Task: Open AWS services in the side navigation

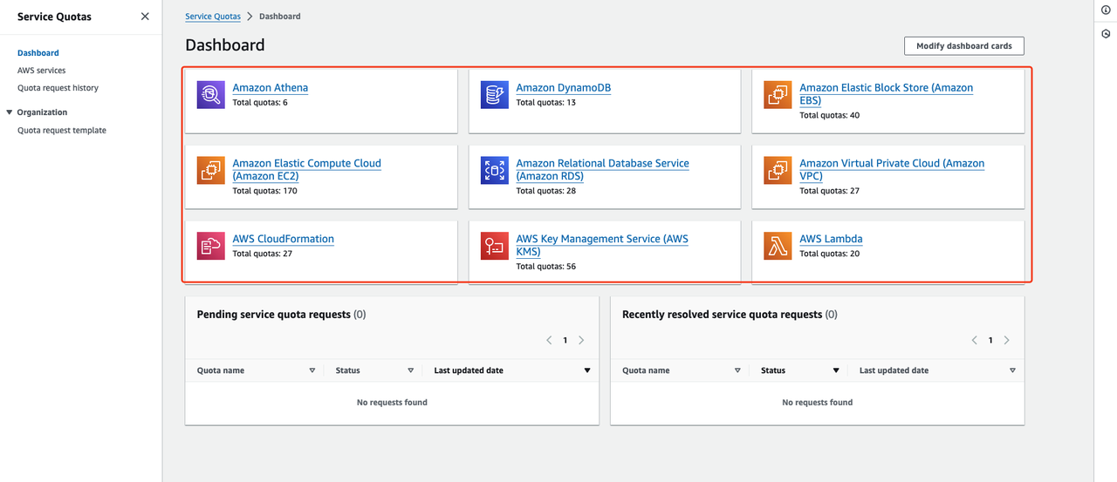Action: [41, 71]
